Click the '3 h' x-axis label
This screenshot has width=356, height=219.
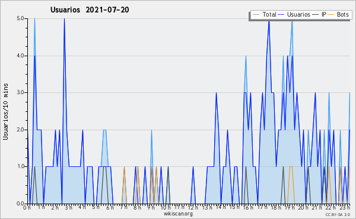point(68,208)
